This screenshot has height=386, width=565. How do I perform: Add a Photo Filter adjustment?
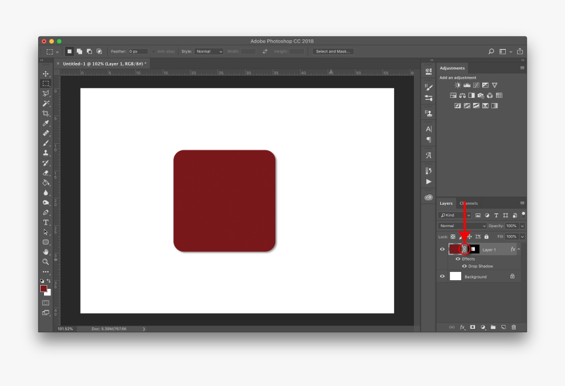(x=481, y=95)
